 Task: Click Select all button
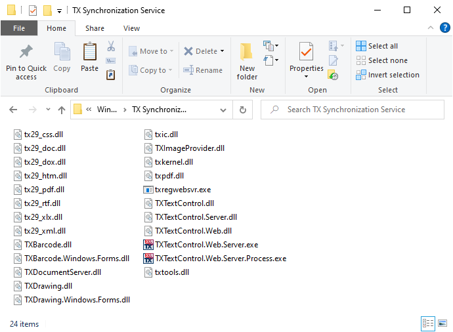tap(377, 46)
